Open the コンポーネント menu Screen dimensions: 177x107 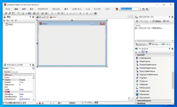77,9
